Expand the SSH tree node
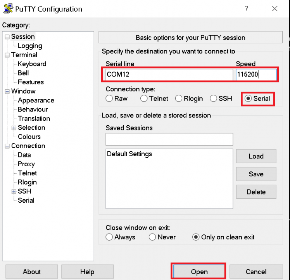 (x=14, y=191)
